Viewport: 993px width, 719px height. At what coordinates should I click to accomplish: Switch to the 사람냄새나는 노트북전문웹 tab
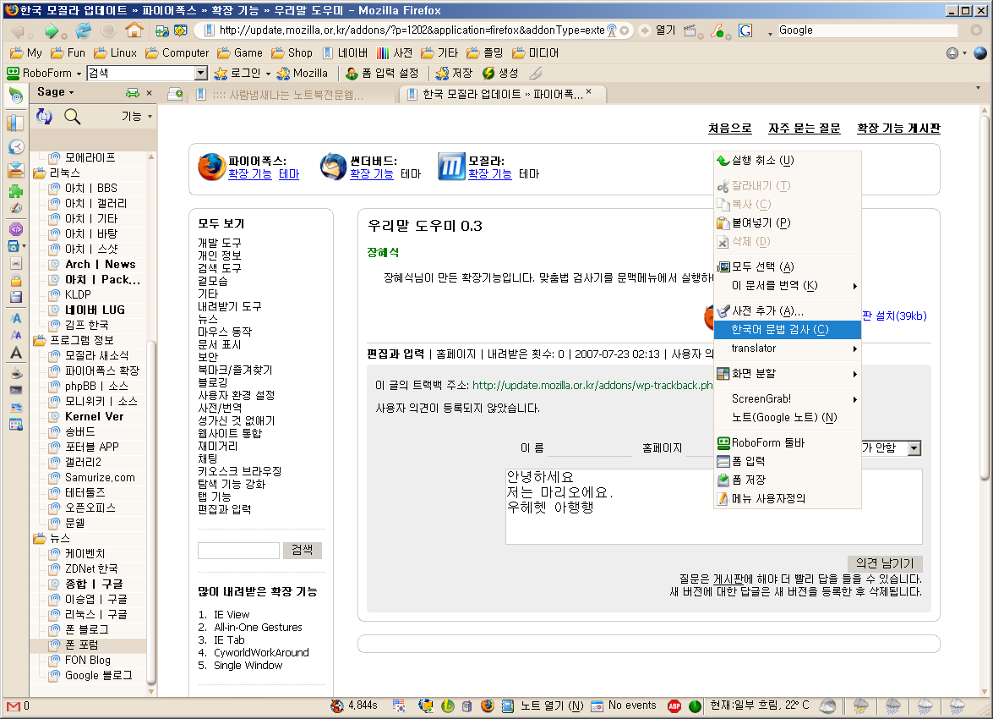pos(288,95)
